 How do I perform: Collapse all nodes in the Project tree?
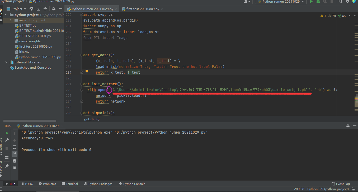click(45, 9)
